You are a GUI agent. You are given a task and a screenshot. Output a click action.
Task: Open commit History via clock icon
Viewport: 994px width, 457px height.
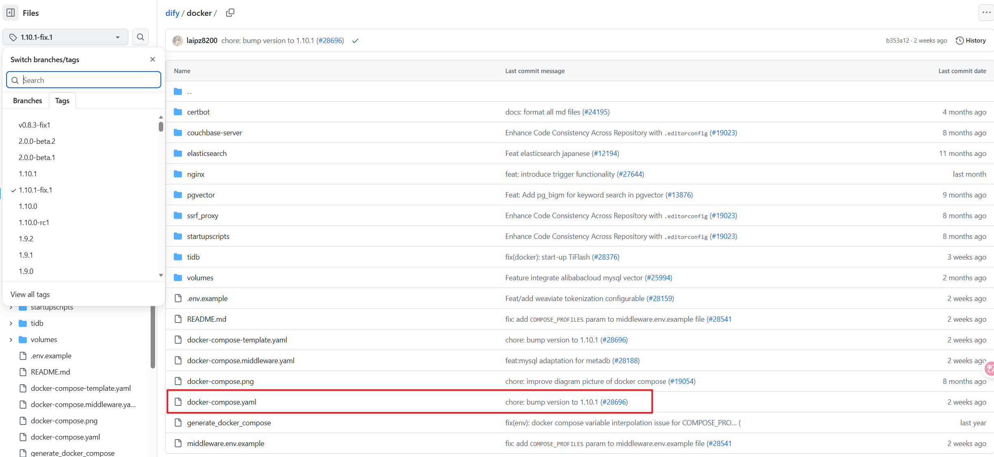tap(971, 41)
